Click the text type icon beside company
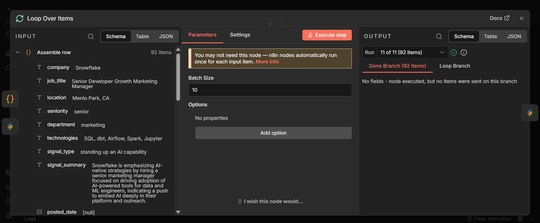This screenshot has height=223, width=540. pos(39,67)
